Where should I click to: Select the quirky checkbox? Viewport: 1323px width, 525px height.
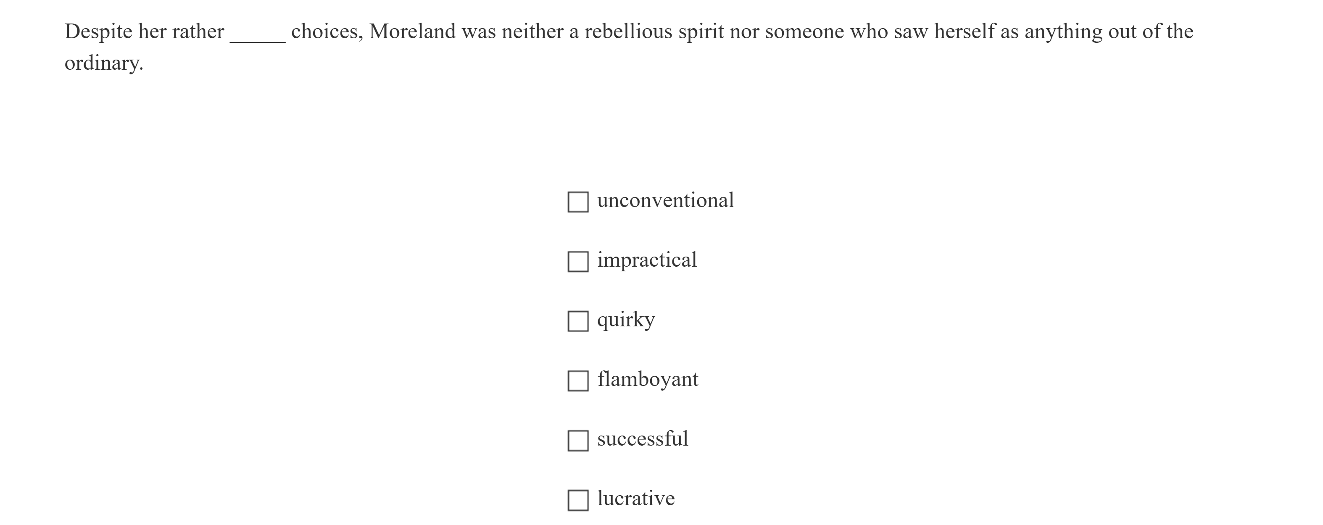(x=578, y=321)
